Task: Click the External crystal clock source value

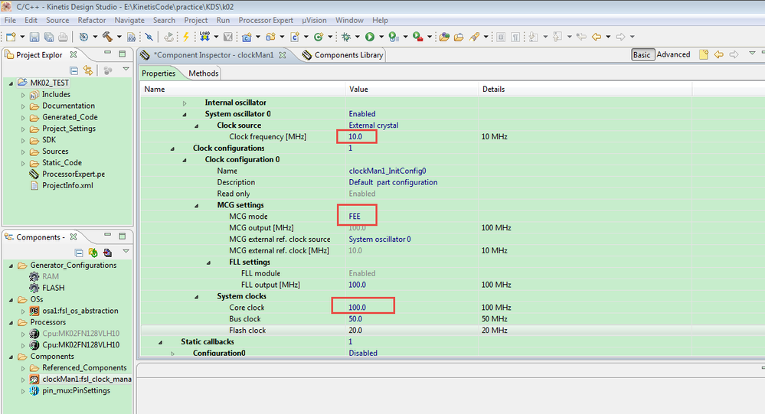Action: (374, 126)
